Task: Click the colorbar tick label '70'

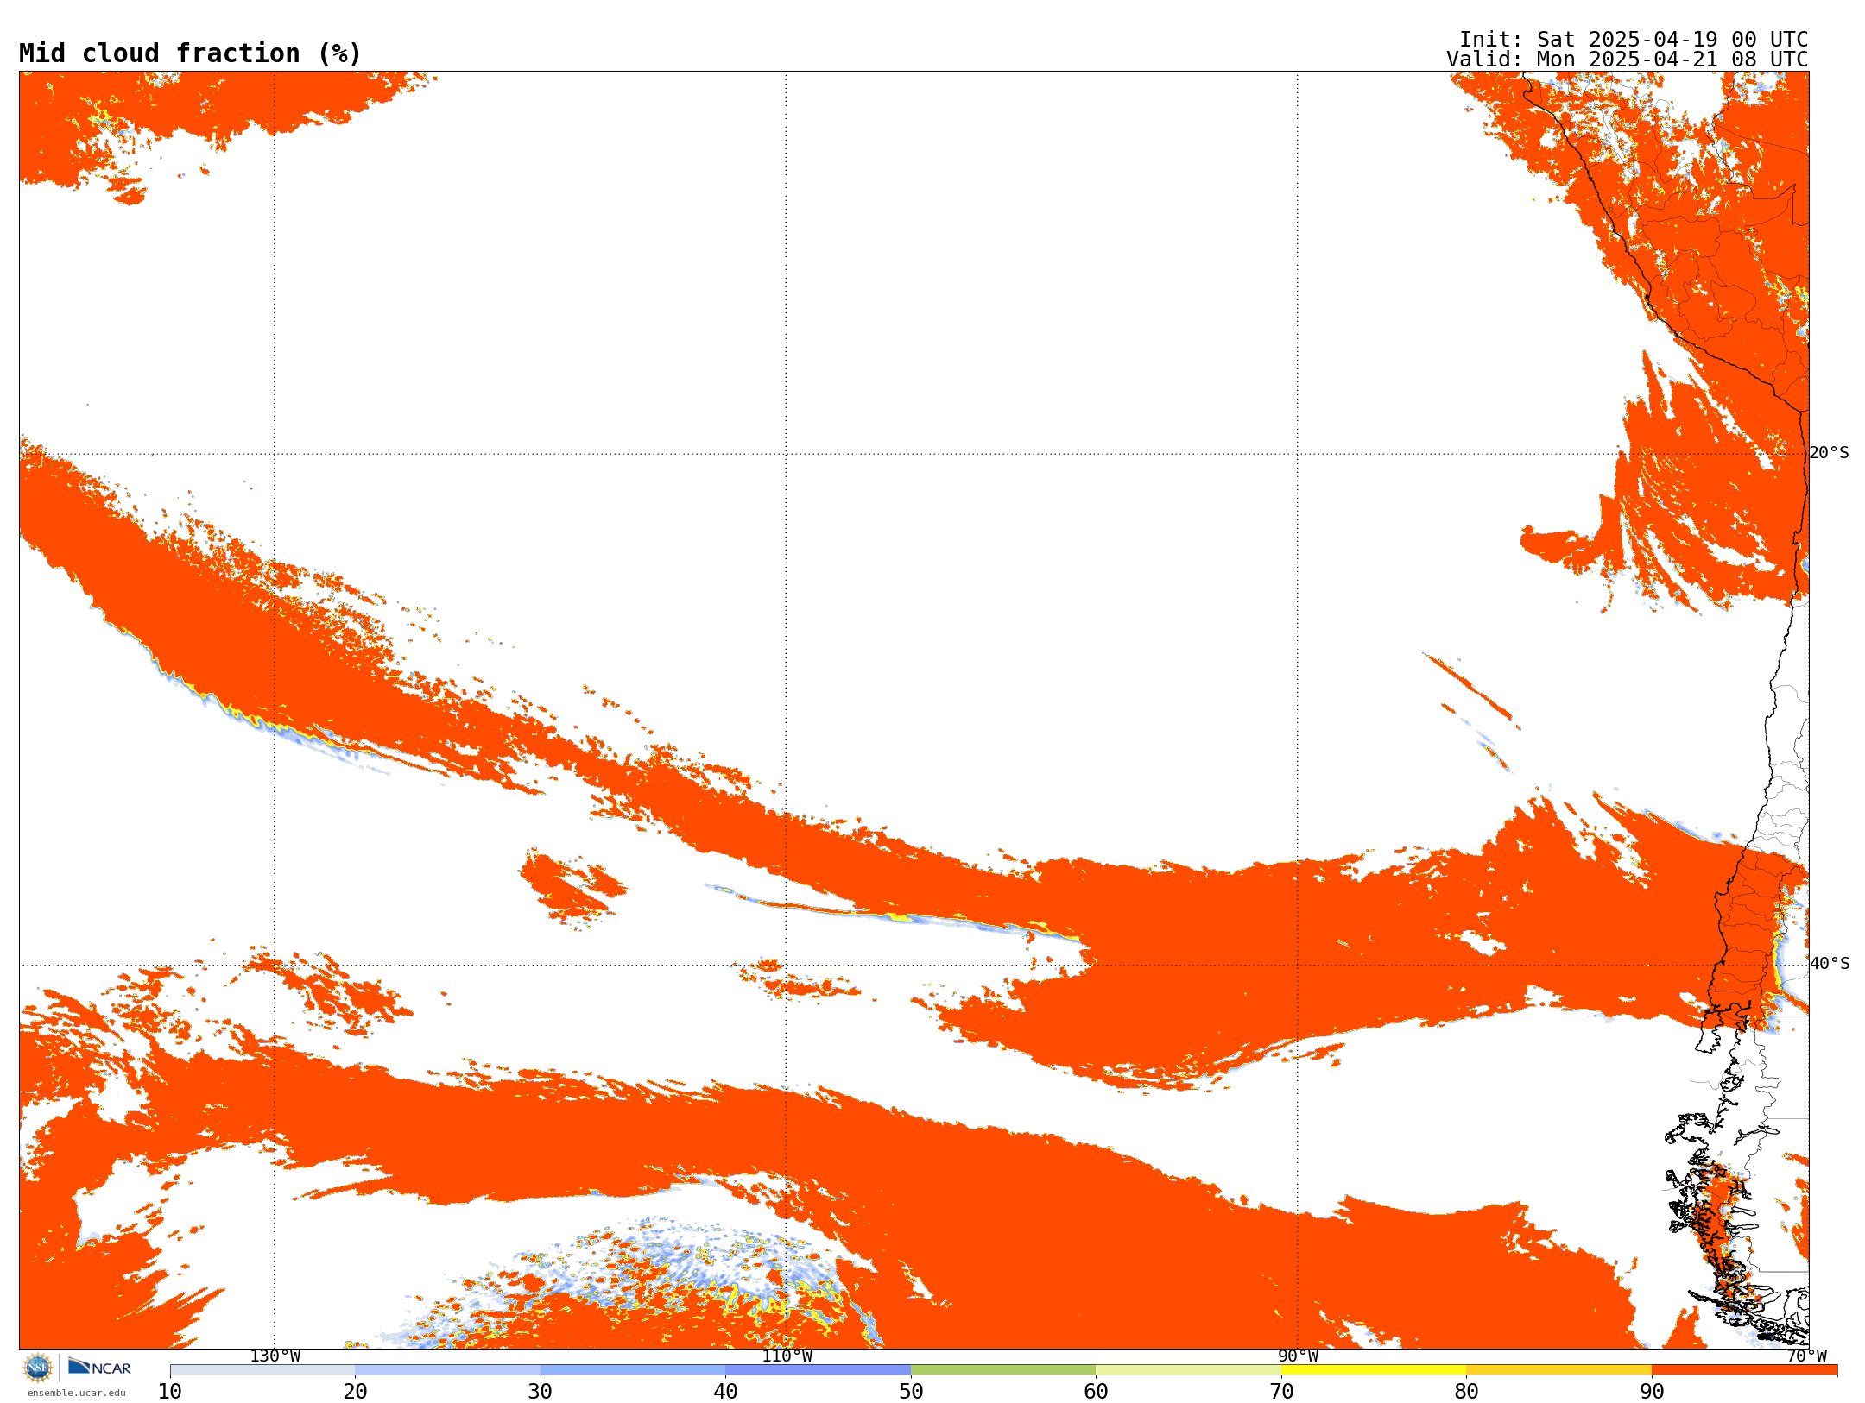Action: click(x=1281, y=1392)
